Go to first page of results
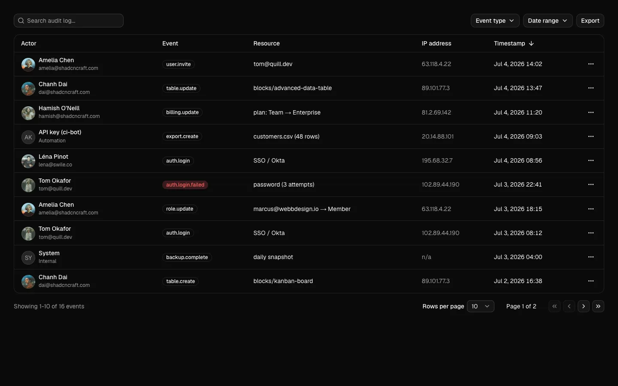The height and width of the screenshot is (386, 618). (554, 306)
